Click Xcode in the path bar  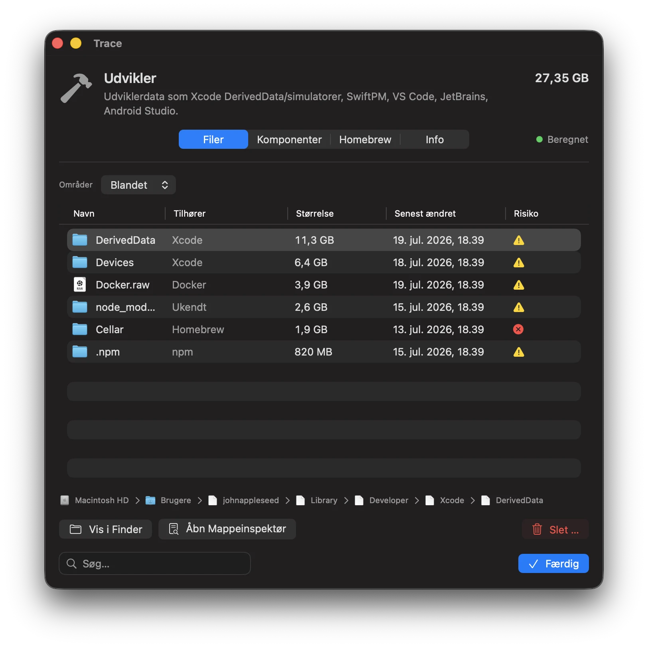click(x=452, y=500)
